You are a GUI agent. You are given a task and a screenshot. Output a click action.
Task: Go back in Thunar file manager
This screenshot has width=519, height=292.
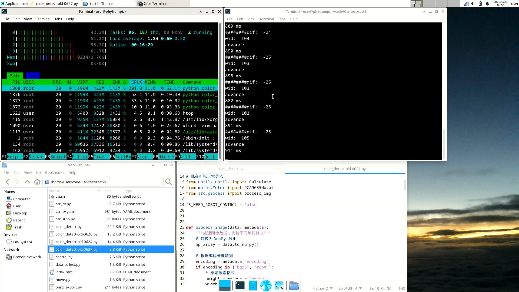(x=8, y=182)
